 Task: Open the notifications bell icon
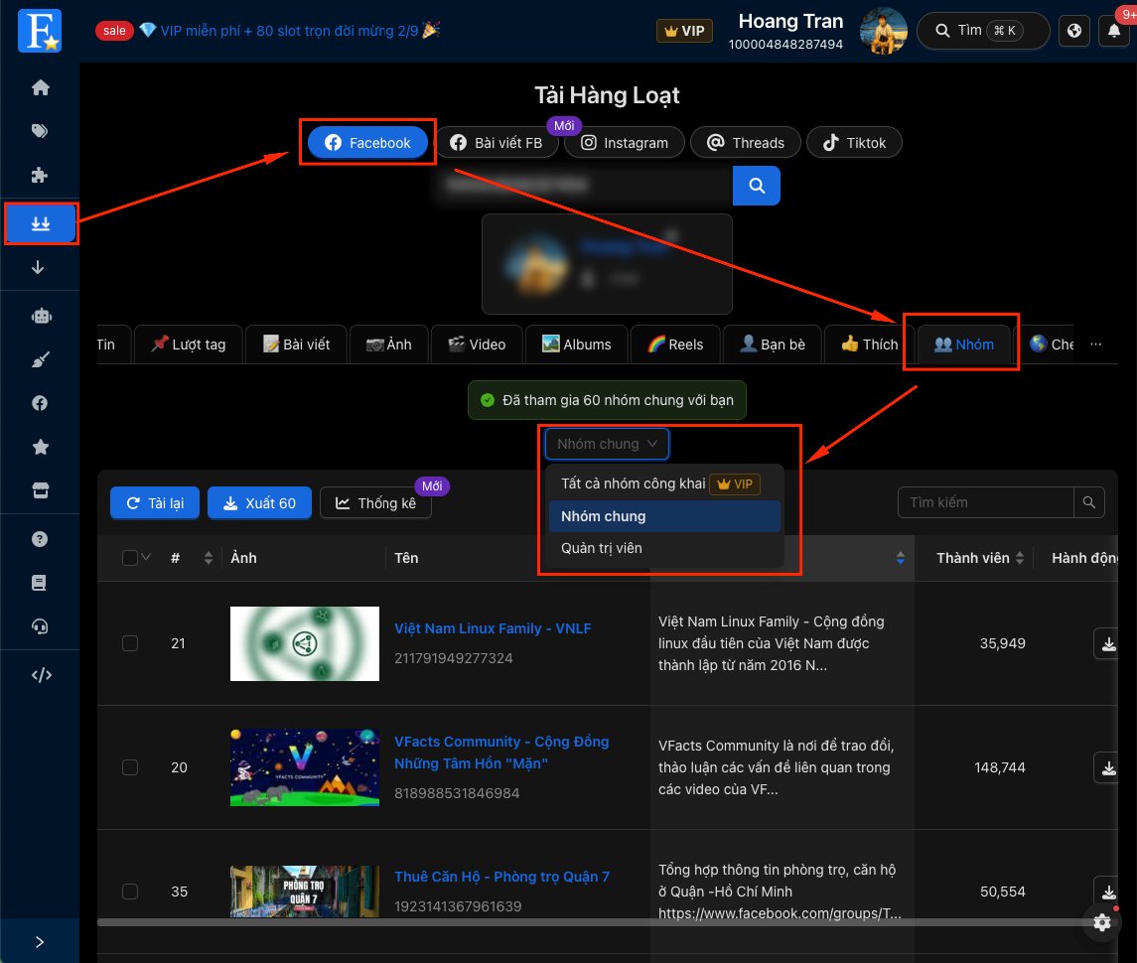tap(1114, 31)
